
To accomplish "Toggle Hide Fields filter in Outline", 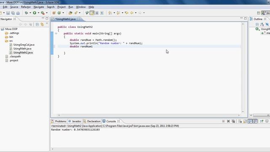I will click(x=267, y=24).
